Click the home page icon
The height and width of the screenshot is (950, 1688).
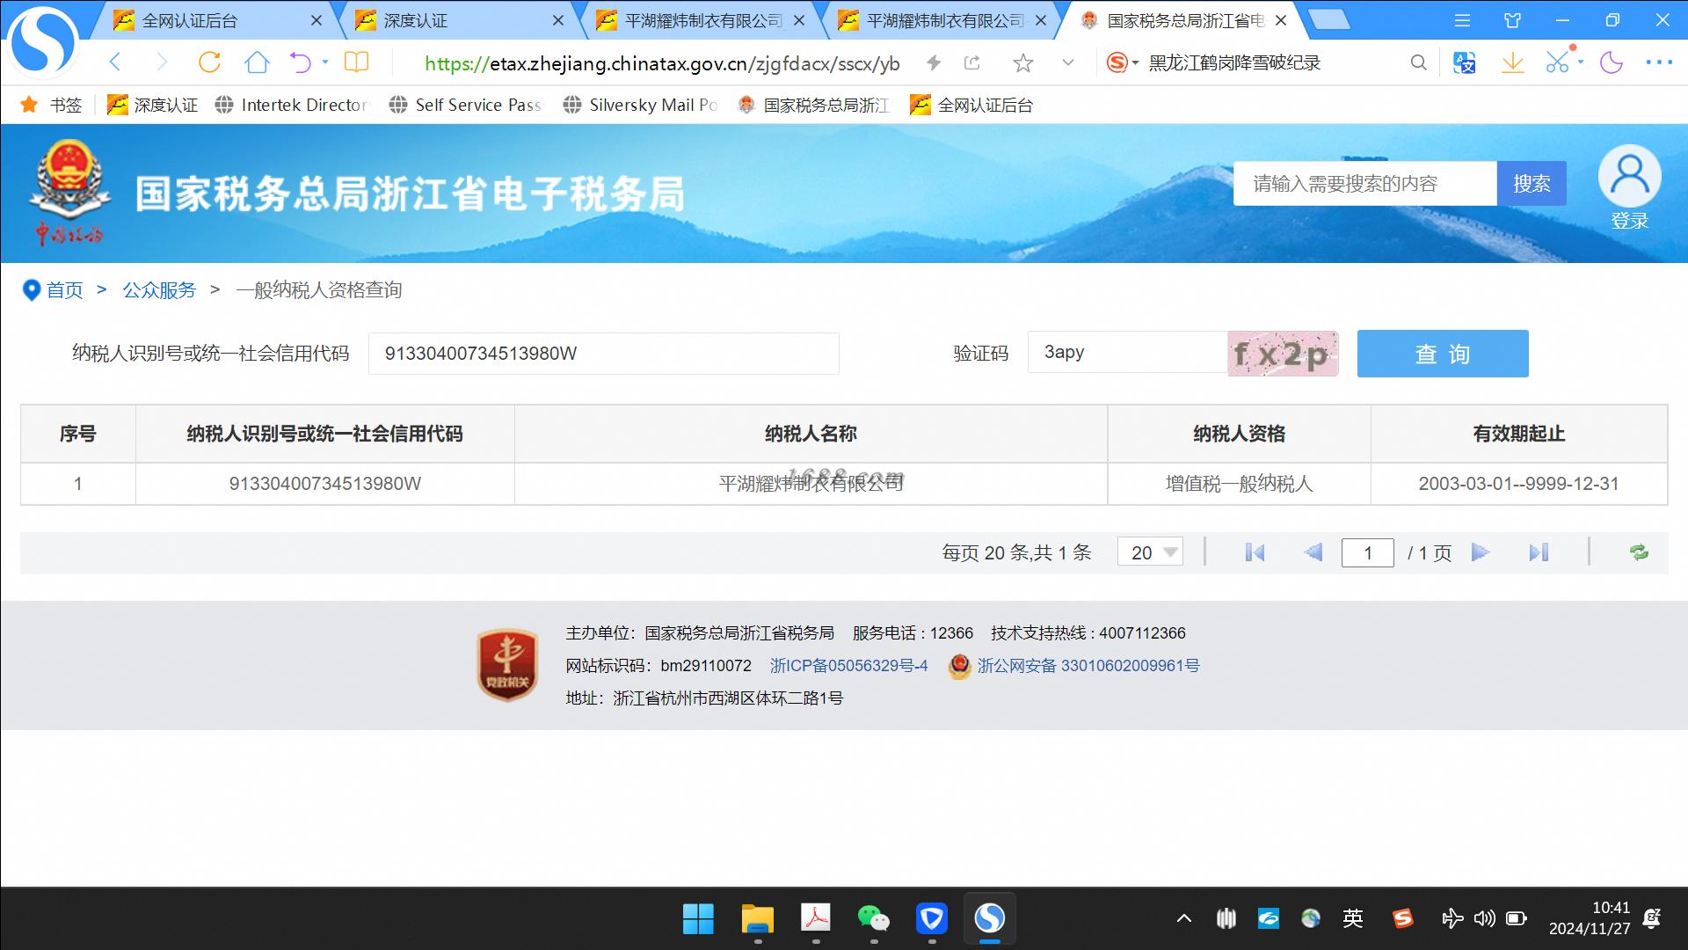point(257,62)
